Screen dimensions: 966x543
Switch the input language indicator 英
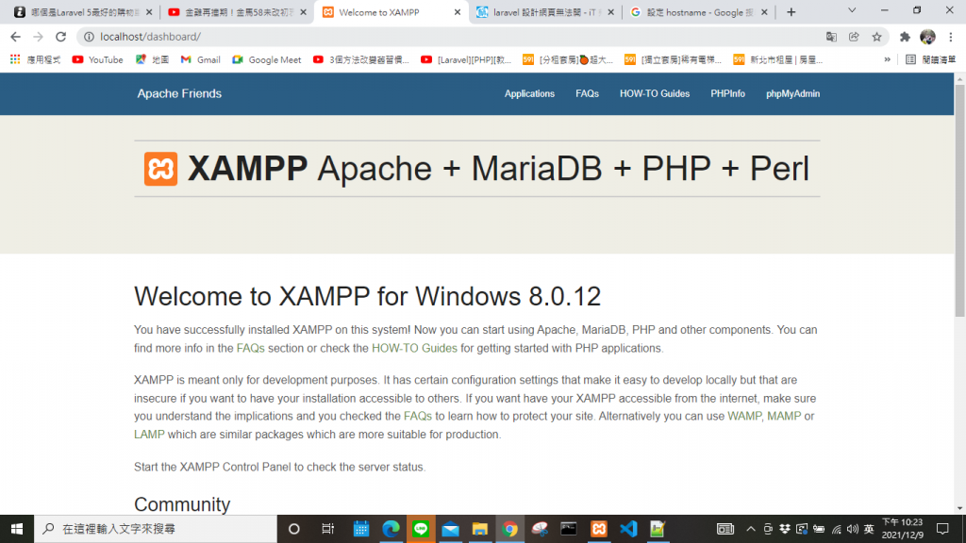869,529
